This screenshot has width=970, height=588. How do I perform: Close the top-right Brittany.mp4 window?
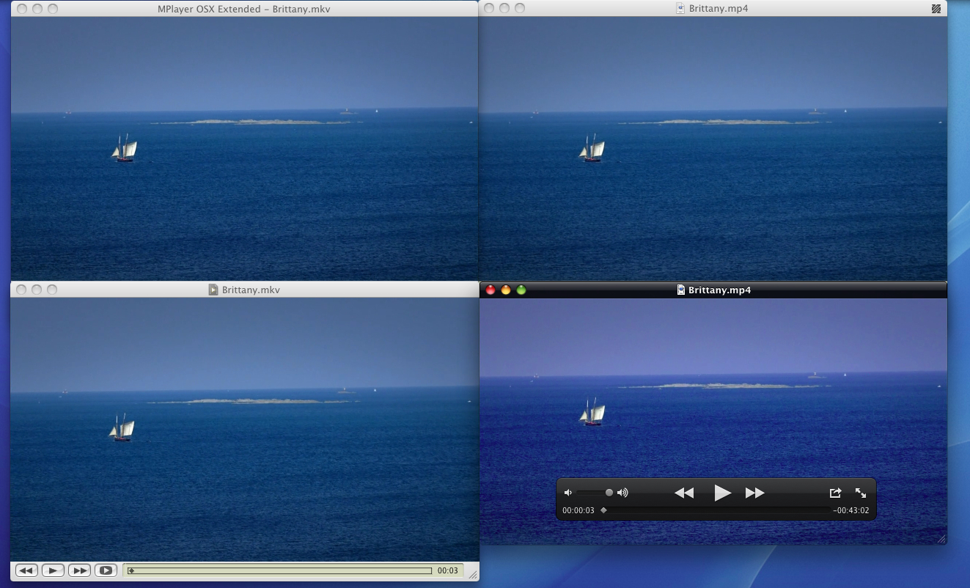pyautogui.click(x=489, y=8)
